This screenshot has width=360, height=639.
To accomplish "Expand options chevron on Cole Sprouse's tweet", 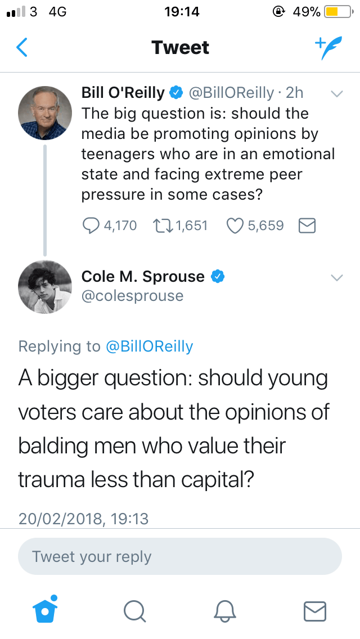I will click(336, 277).
